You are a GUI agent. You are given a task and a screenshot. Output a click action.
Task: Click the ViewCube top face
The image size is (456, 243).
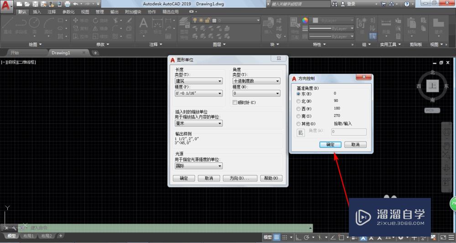point(432,86)
